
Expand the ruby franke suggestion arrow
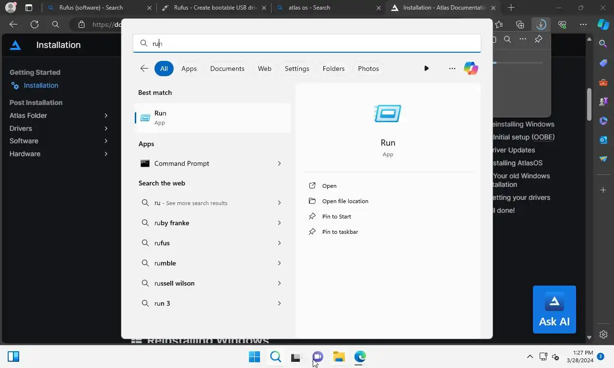[279, 223]
